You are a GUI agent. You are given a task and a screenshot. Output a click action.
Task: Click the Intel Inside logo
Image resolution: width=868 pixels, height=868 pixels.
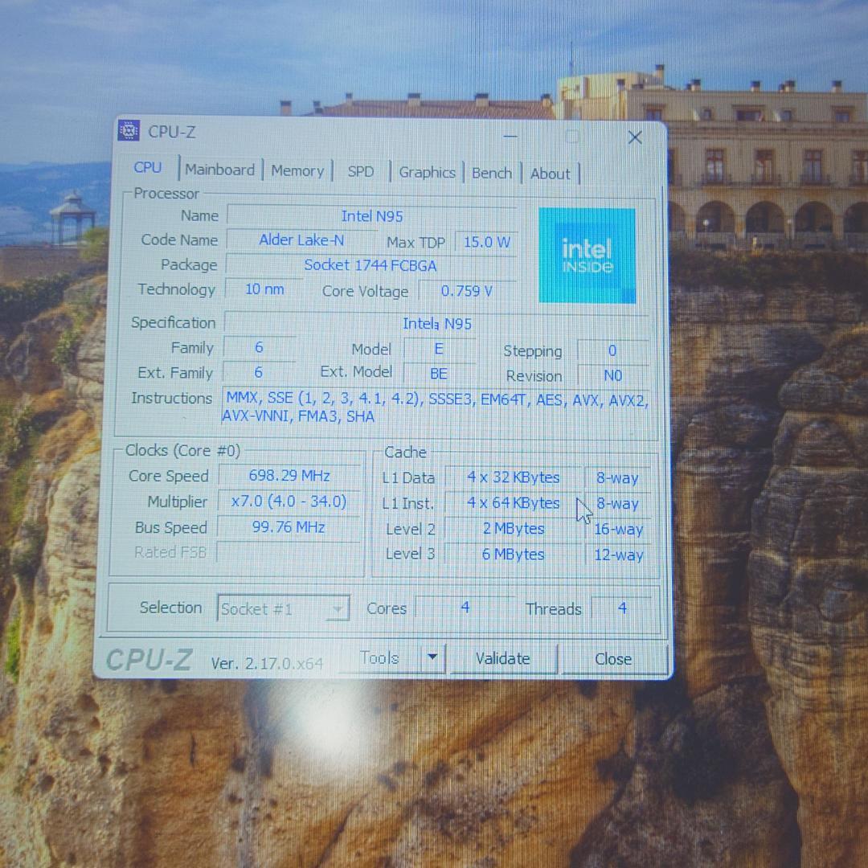coord(587,256)
